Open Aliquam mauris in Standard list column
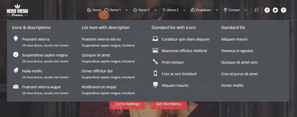The height and width of the screenshot is (117, 297). pyautogui.click(x=234, y=39)
